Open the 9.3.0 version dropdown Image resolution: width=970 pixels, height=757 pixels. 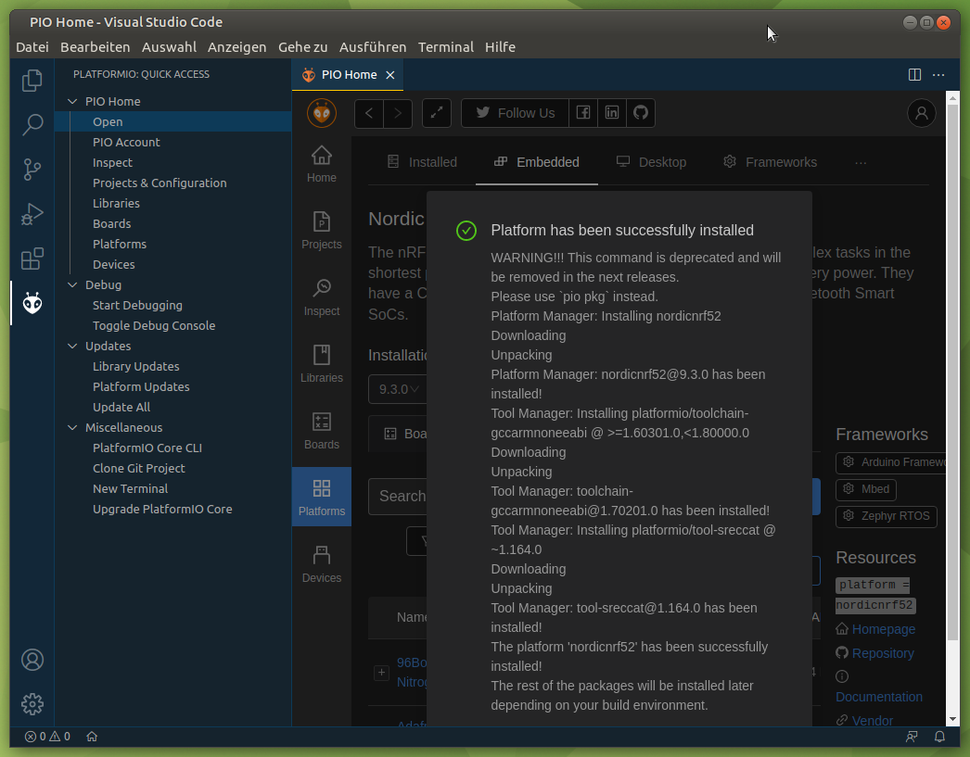[398, 389]
